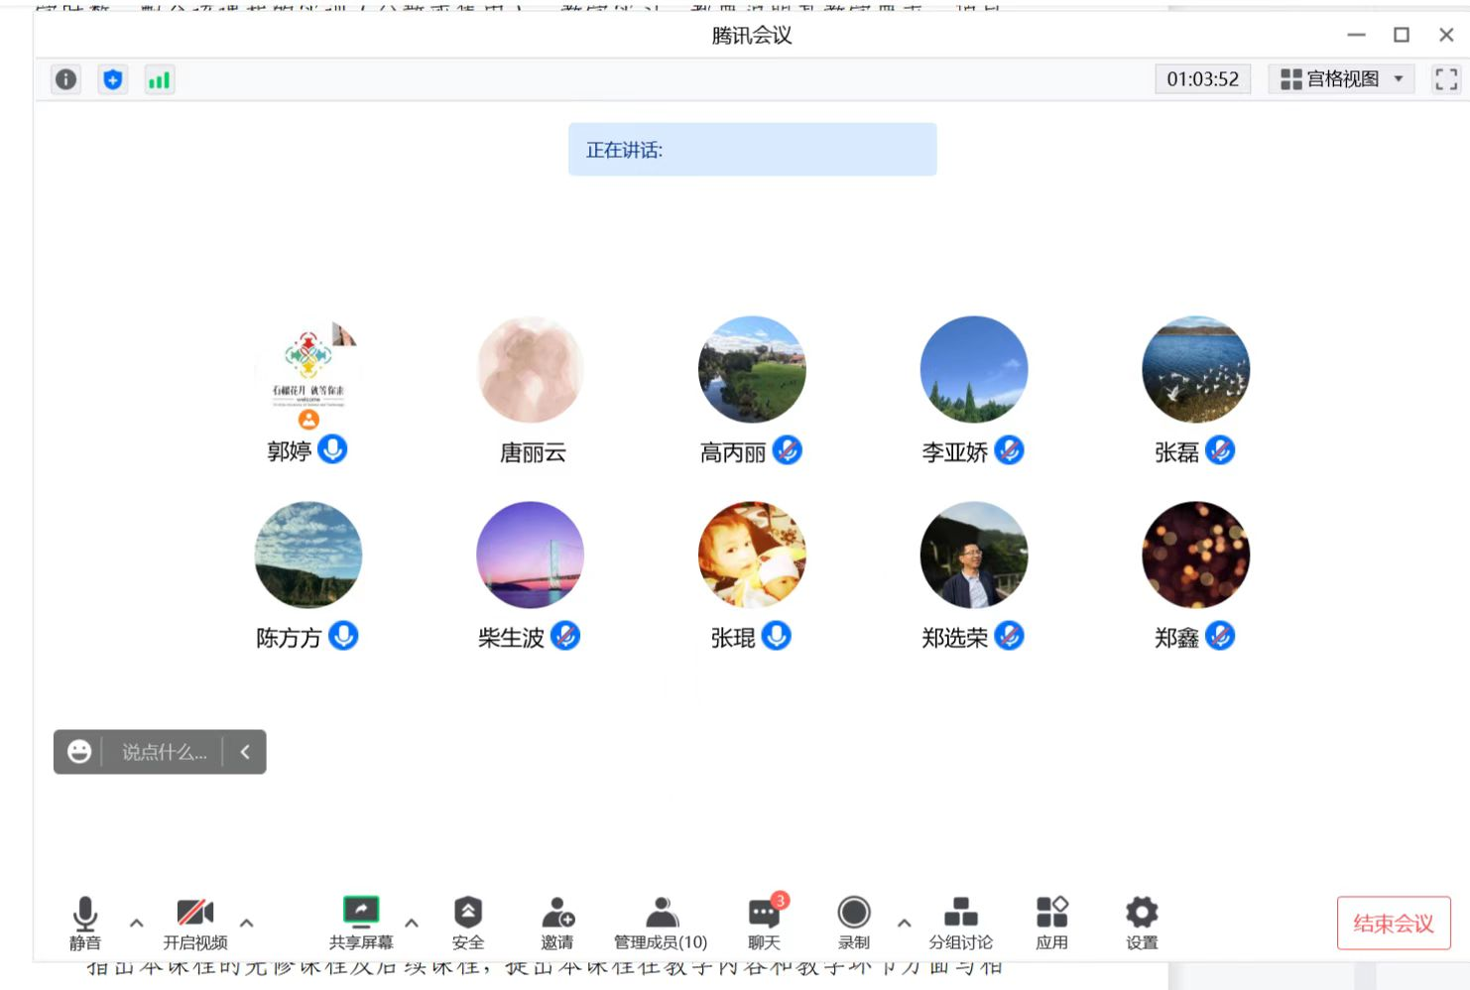Open the 设置 settings gear
This screenshot has width=1470, height=990.
[1142, 922]
